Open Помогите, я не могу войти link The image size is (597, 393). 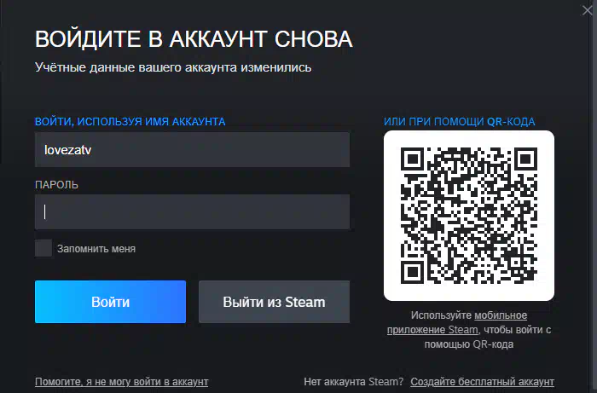pos(121,382)
